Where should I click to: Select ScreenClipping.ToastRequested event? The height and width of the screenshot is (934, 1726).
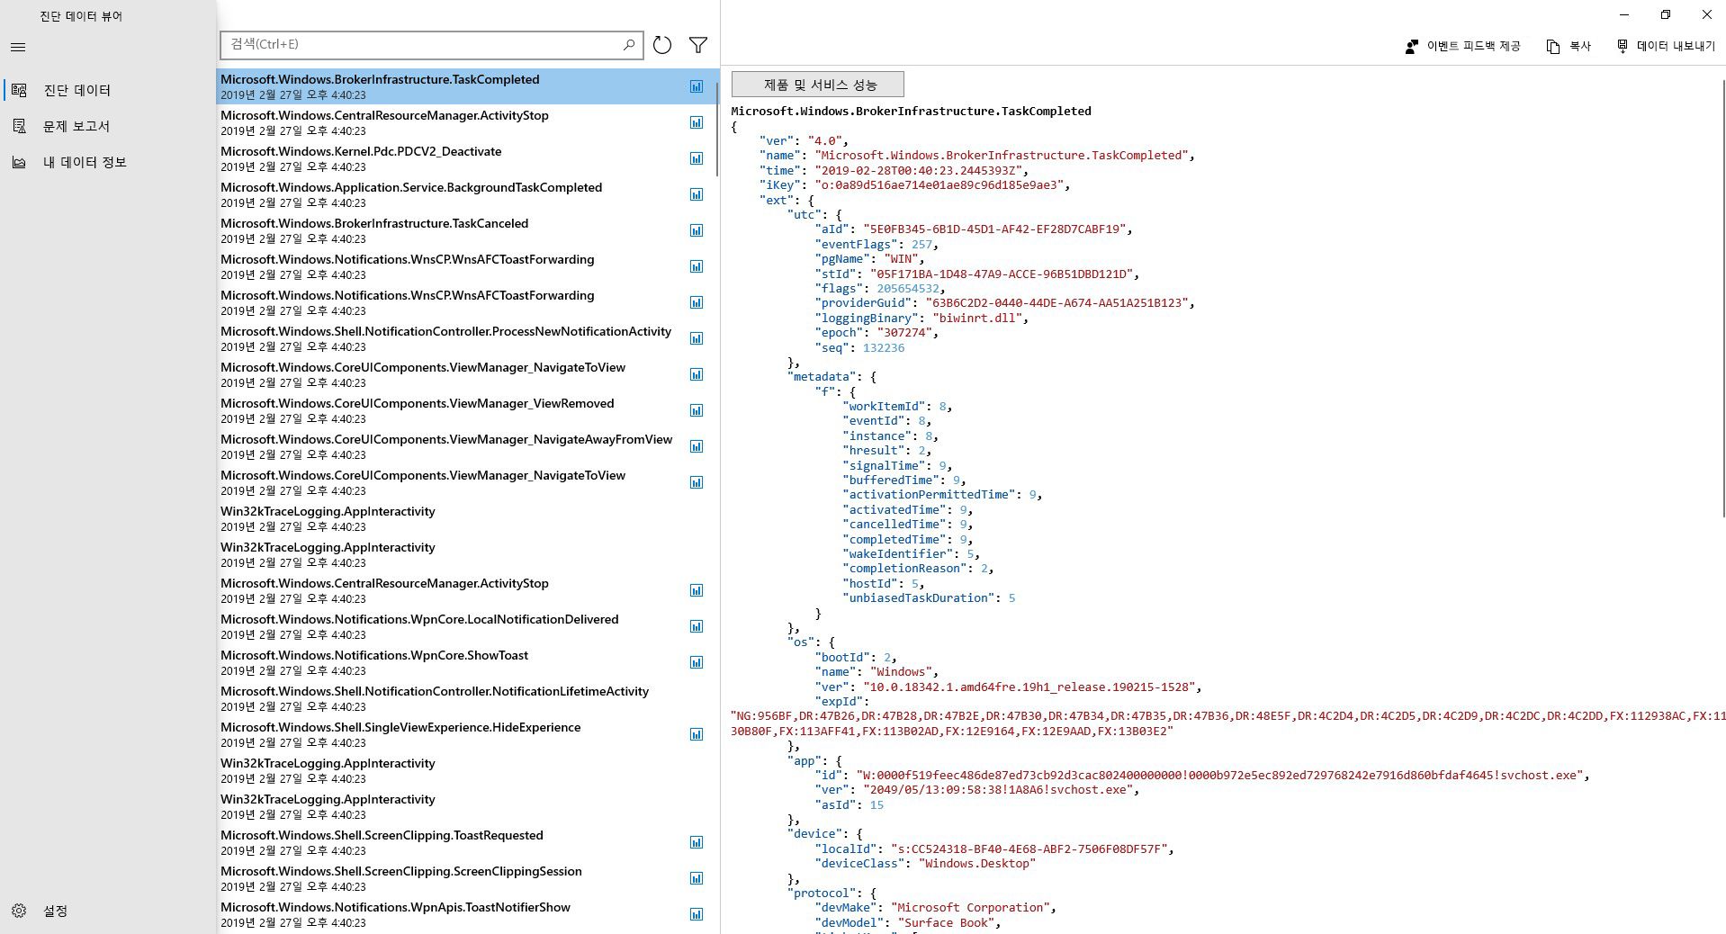[466, 842]
